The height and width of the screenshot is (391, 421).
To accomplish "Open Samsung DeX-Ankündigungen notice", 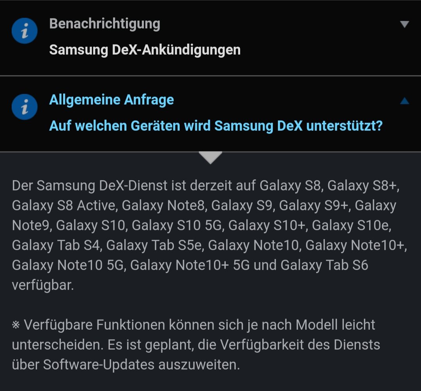I will click(x=145, y=50).
